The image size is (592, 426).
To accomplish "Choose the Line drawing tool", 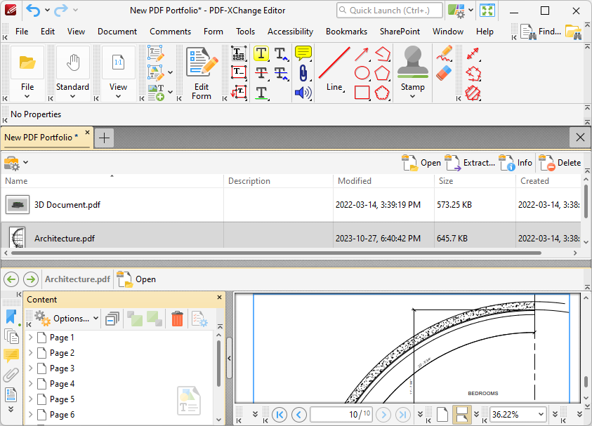I will click(x=334, y=69).
